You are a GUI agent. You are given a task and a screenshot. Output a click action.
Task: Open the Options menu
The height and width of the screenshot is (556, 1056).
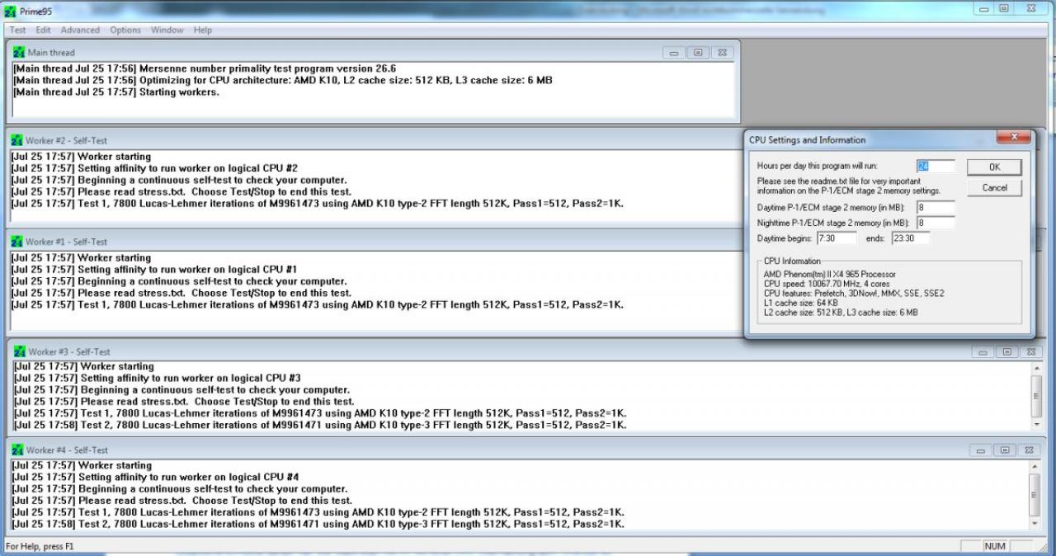(125, 30)
